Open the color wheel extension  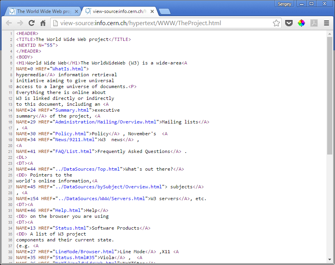[x=301, y=23]
